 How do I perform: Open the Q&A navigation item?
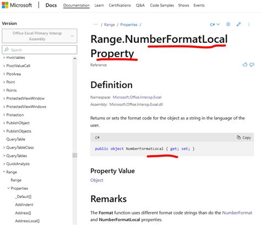tap(140, 6)
